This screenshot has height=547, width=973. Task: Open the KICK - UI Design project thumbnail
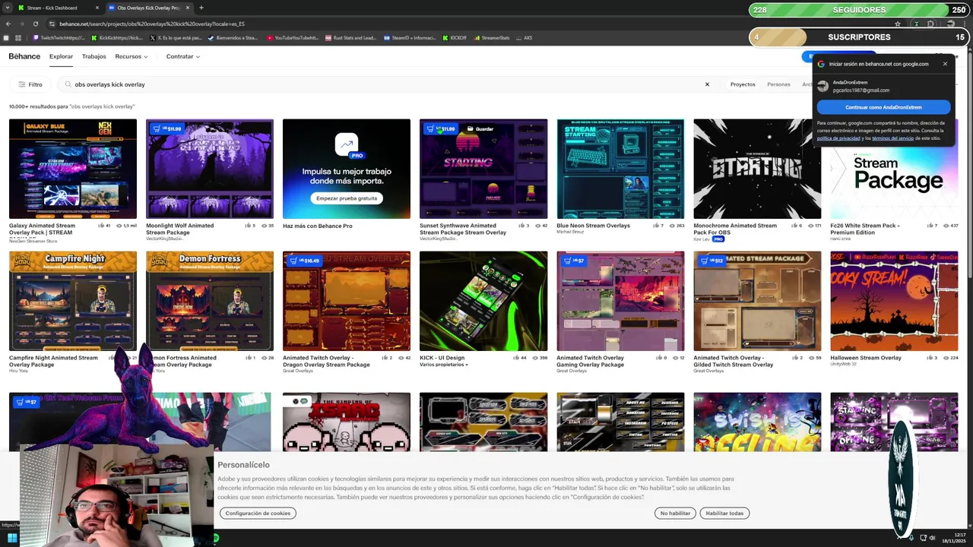483,301
